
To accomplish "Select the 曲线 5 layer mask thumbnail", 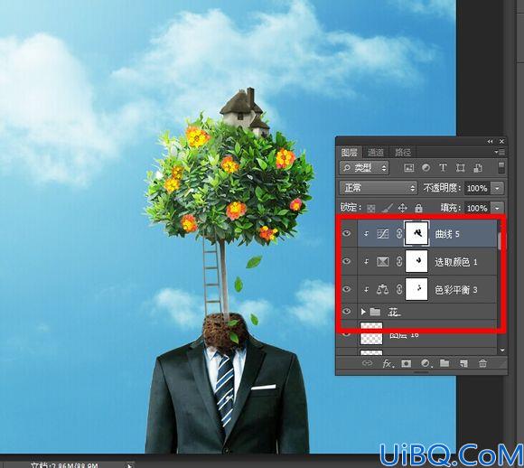I will [416, 233].
